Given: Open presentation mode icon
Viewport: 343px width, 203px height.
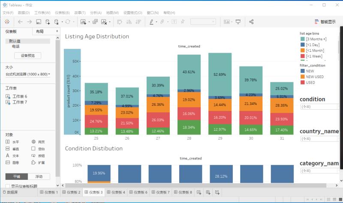Looking at the screenshot, I should click(x=238, y=22).
